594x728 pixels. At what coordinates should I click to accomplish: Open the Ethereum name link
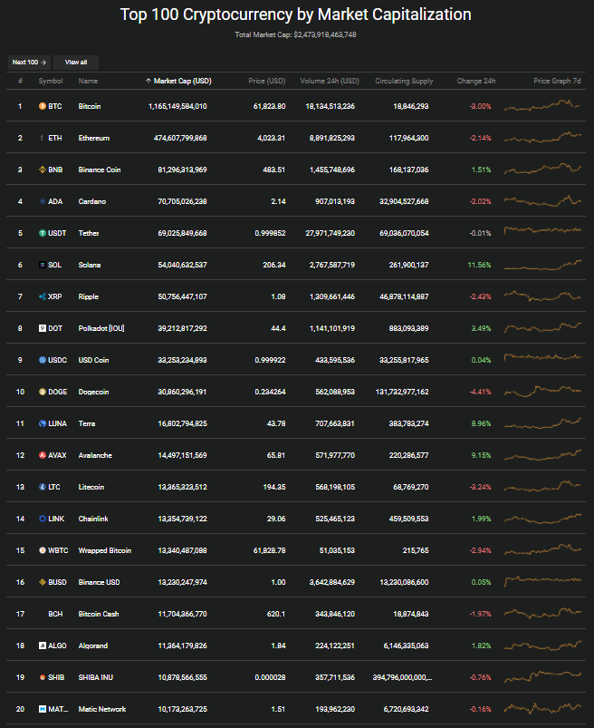pos(93,138)
